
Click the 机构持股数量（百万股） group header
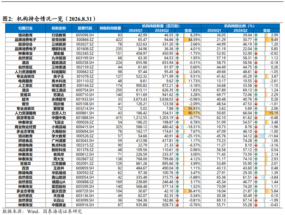(x=162, y=26)
